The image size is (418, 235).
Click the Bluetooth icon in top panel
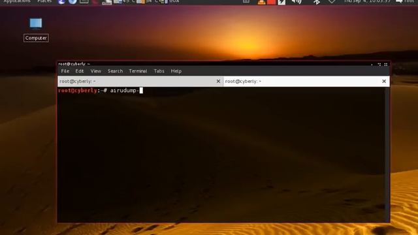tap(316, 2)
